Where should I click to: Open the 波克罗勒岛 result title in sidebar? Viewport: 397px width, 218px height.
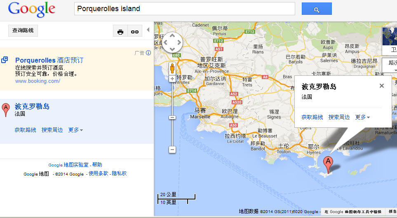[32, 106]
